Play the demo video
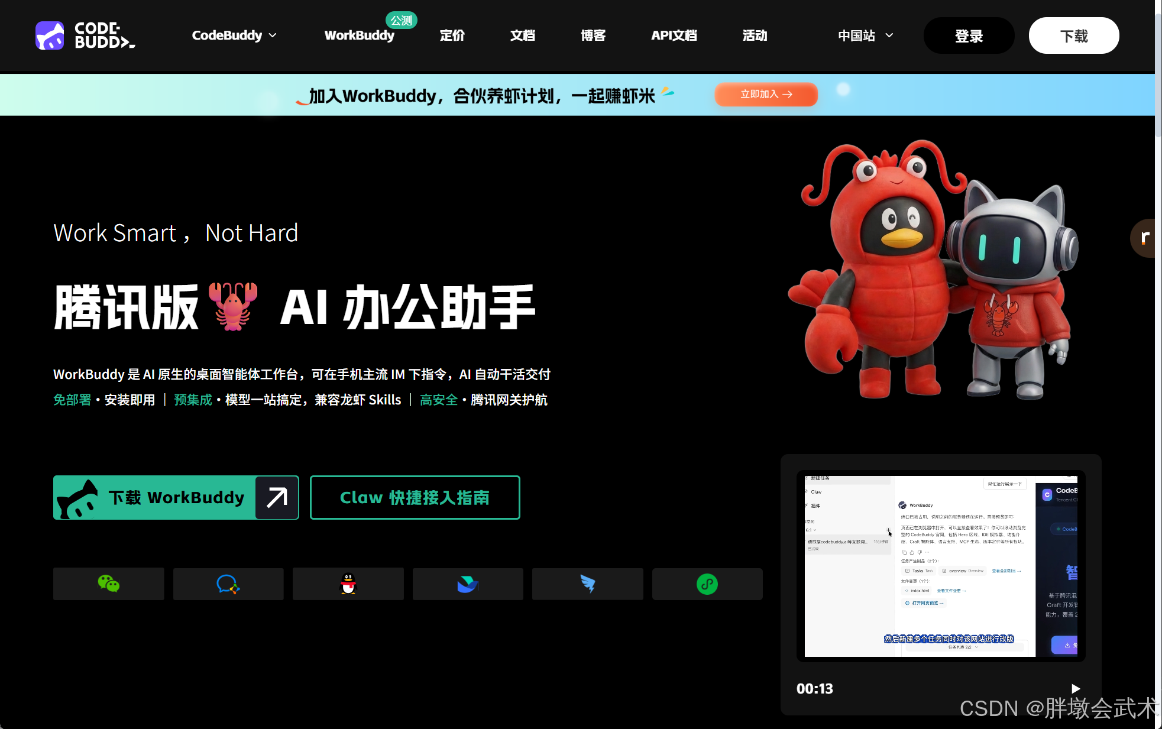 coord(1076,688)
